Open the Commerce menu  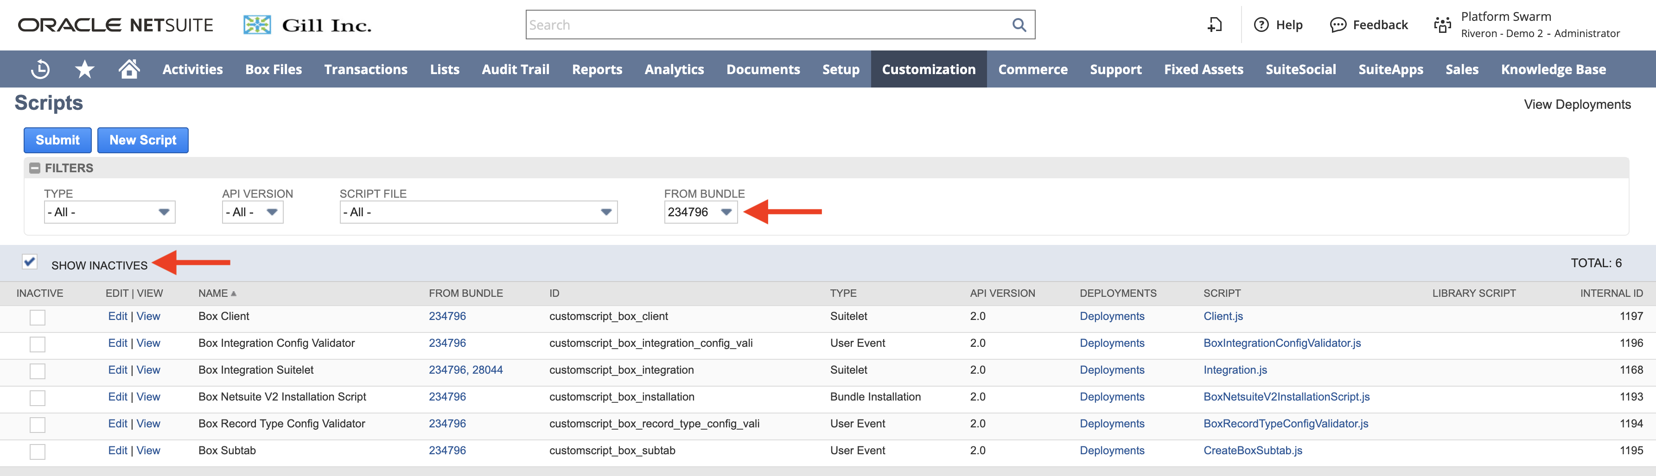1032,69
